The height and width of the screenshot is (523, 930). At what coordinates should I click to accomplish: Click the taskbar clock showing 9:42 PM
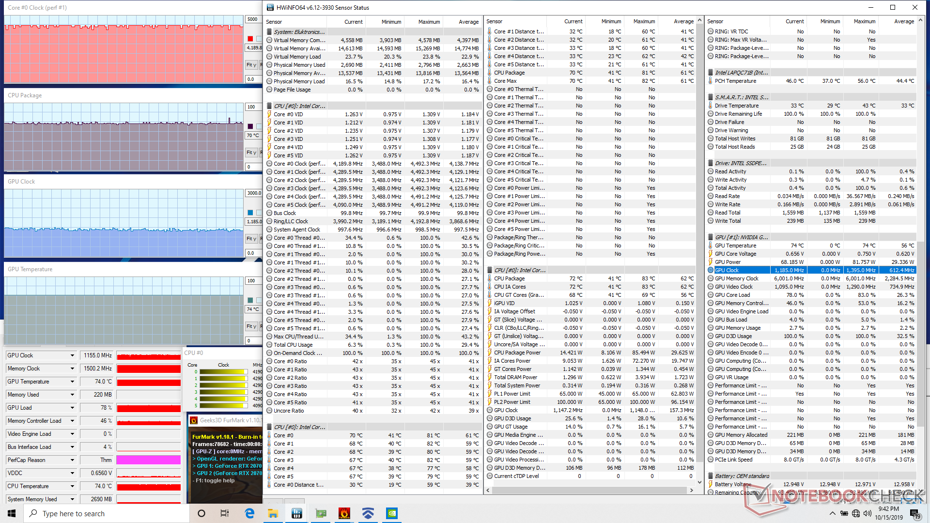pyautogui.click(x=888, y=513)
